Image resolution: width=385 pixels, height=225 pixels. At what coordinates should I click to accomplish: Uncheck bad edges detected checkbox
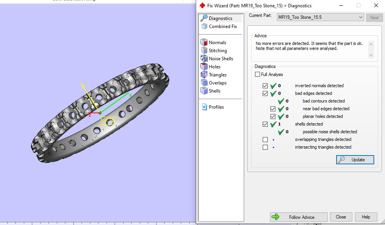click(265, 93)
